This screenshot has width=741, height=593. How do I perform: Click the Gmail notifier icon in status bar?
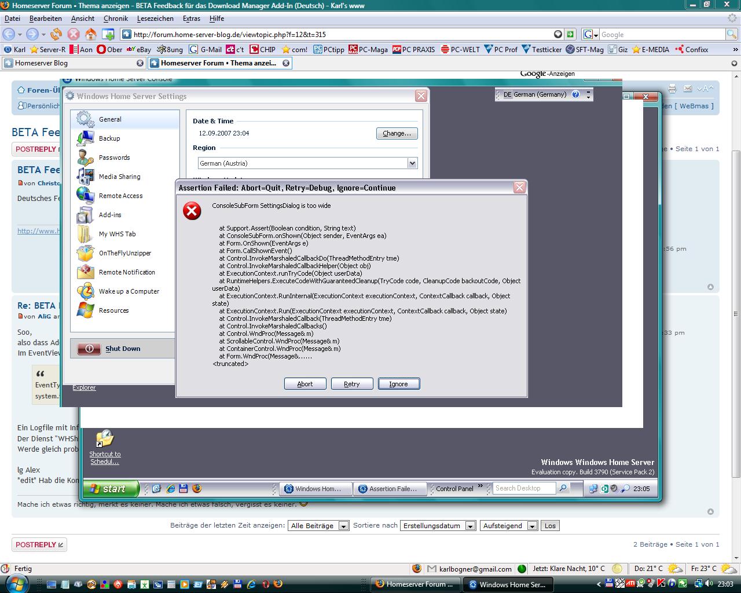[x=432, y=569]
